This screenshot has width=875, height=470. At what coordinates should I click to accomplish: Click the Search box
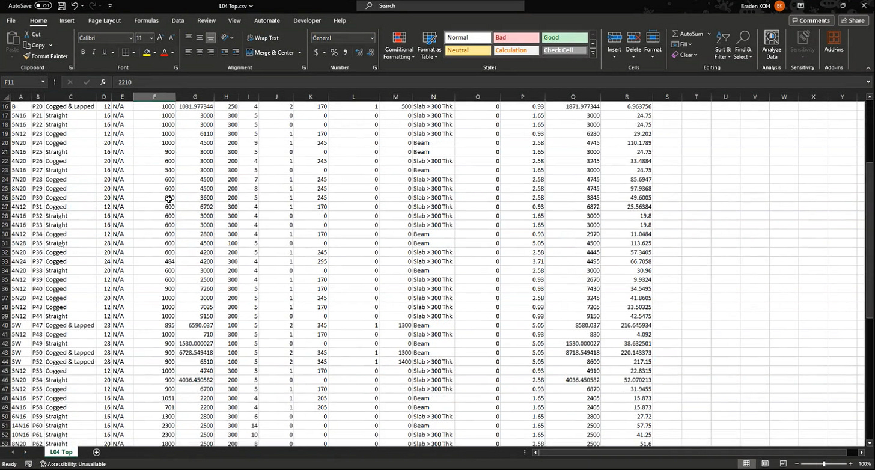click(x=441, y=5)
